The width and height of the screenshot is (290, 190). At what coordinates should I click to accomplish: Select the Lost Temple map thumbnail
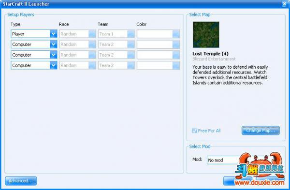click(206, 35)
